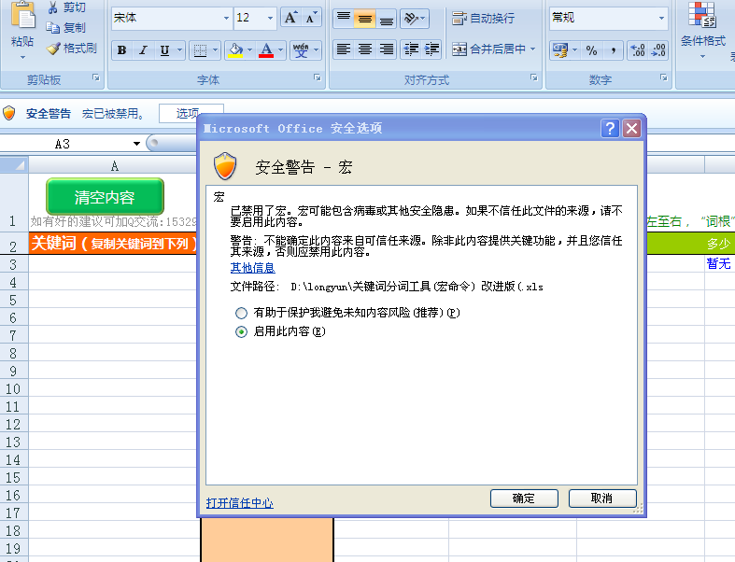
Task: Open the font name dropdown (宋体)
Action: click(x=226, y=18)
